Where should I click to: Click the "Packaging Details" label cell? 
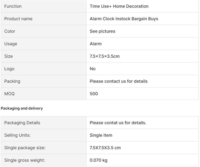pos(22,123)
